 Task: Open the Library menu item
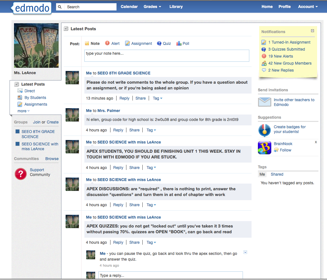(176, 7)
